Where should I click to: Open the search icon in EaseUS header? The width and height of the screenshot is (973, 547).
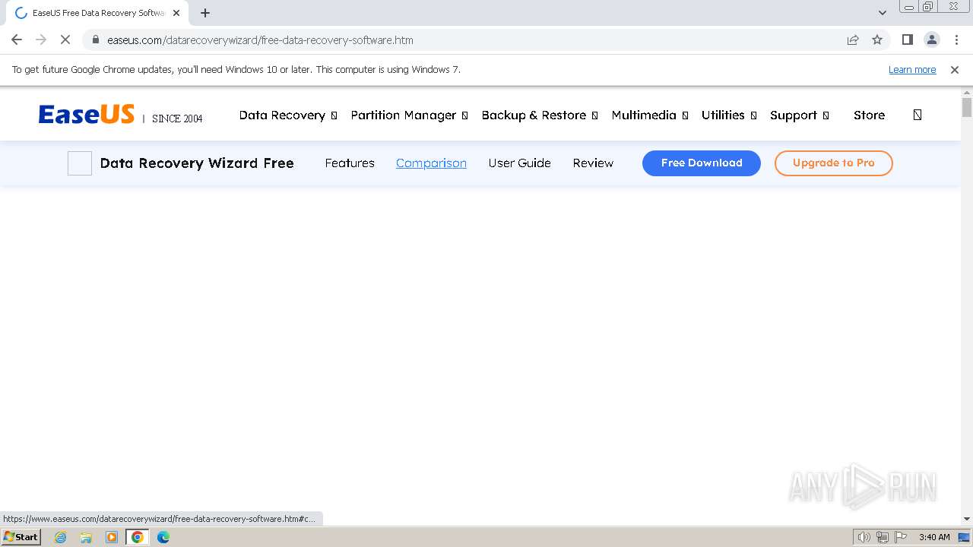(918, 115)
